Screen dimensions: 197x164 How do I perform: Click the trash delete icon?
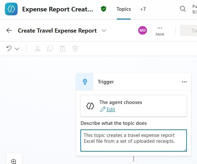(75, 49)
